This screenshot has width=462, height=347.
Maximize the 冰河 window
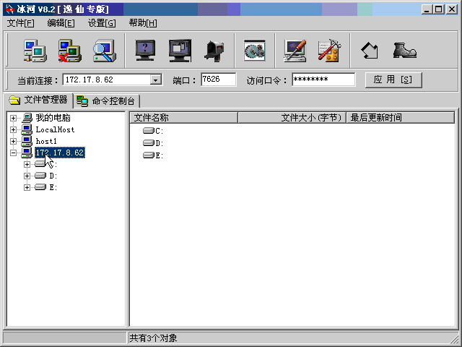(438, 9)
